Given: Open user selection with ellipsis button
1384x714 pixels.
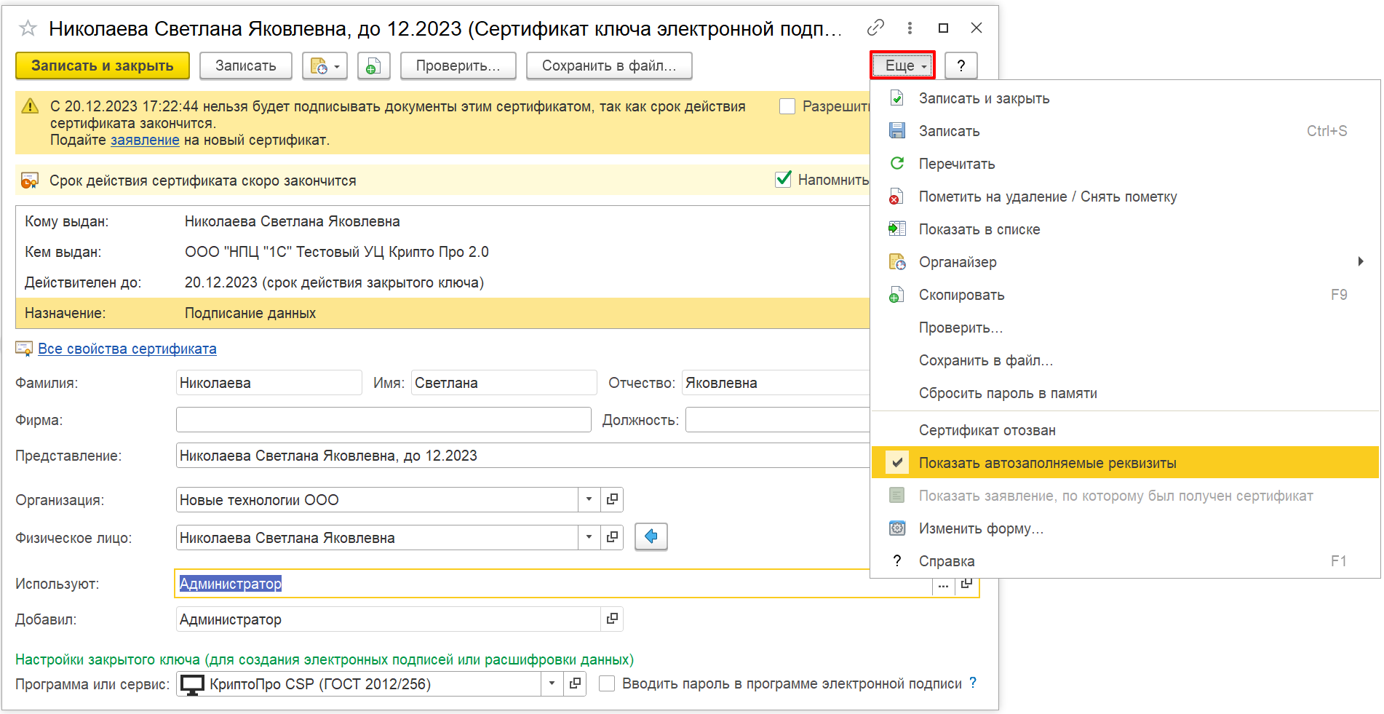Looking at the screenshot, I should coord(943,584).
